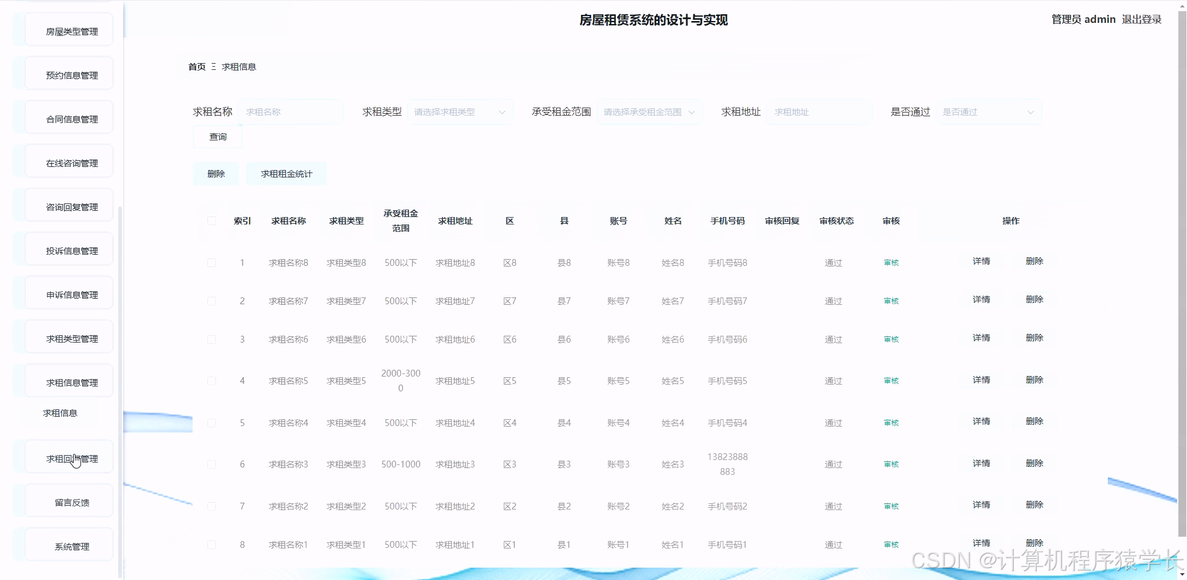Check the checkbox for row 求租名称8

click(x=211, y=262)
